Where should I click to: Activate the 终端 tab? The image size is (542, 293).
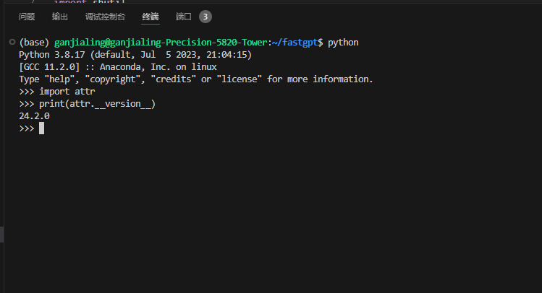pos(151,17)
